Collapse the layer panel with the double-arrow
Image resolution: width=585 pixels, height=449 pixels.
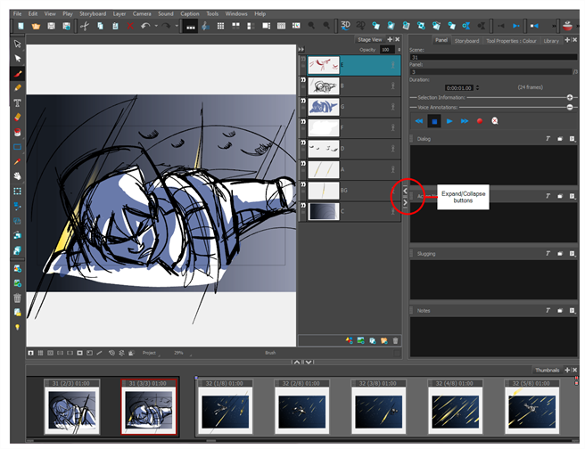click(301, 49)
